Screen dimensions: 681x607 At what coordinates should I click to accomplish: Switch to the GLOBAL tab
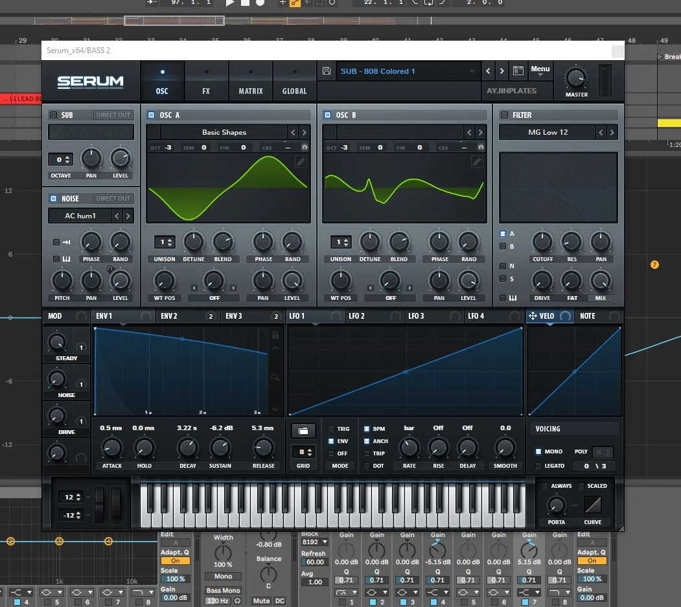(294, 82)
